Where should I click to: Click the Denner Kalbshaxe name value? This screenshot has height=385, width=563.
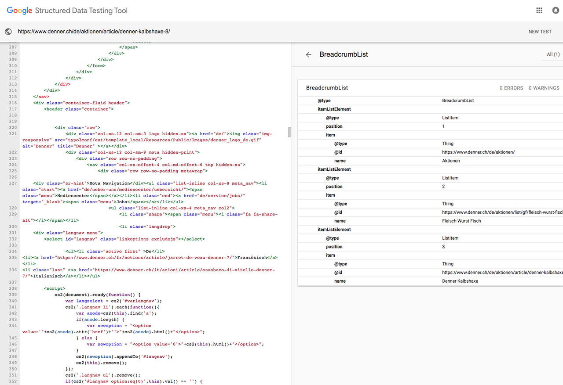pos(460,281)
